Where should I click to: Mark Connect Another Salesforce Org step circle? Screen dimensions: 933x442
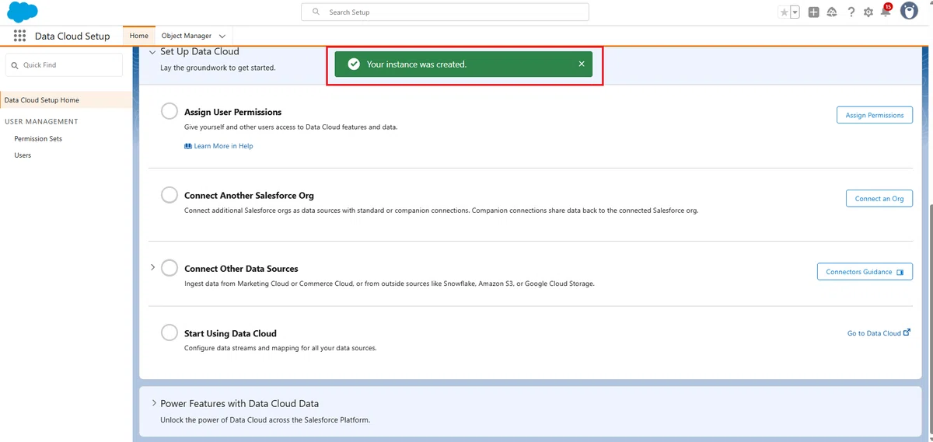(x=169, y=195)
